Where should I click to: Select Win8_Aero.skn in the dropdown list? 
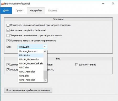coord(31,80)
